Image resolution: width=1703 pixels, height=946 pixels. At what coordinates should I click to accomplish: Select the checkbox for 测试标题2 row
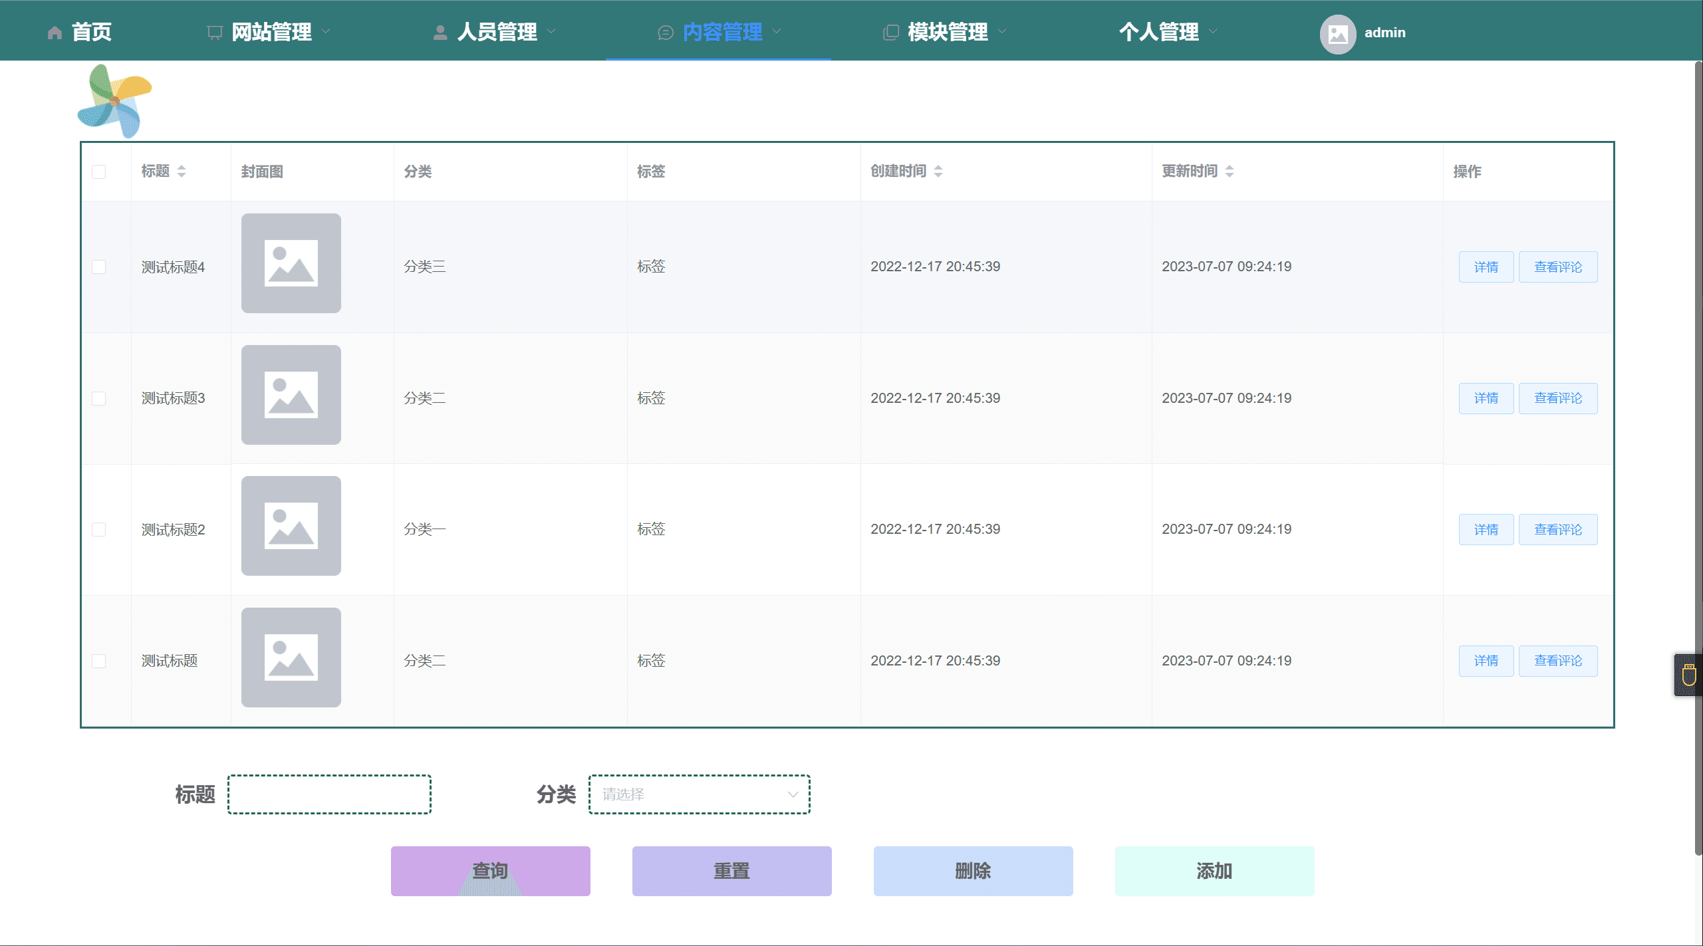coord(98,529)
